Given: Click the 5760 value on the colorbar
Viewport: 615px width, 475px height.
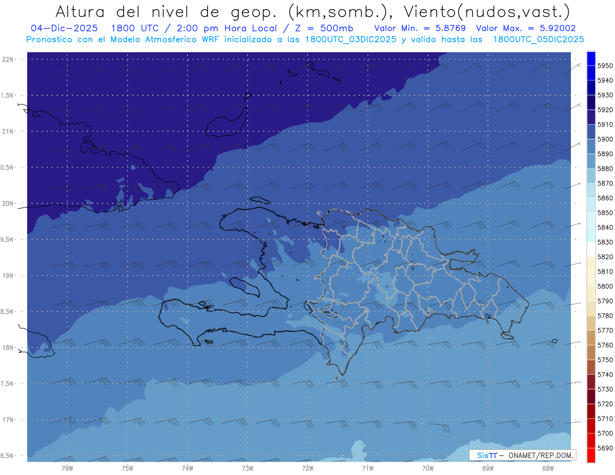Looking at the screenshot, I should click(x=605, y=345).
